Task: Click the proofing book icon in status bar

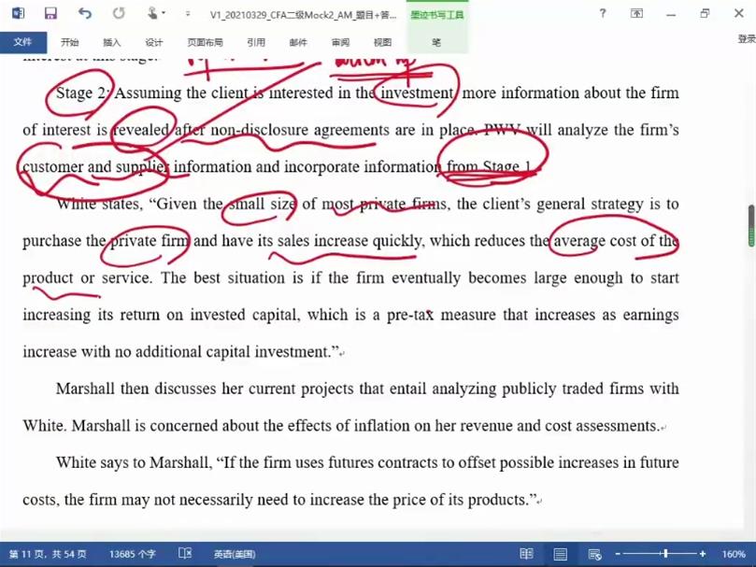Action: click(185, 554)
